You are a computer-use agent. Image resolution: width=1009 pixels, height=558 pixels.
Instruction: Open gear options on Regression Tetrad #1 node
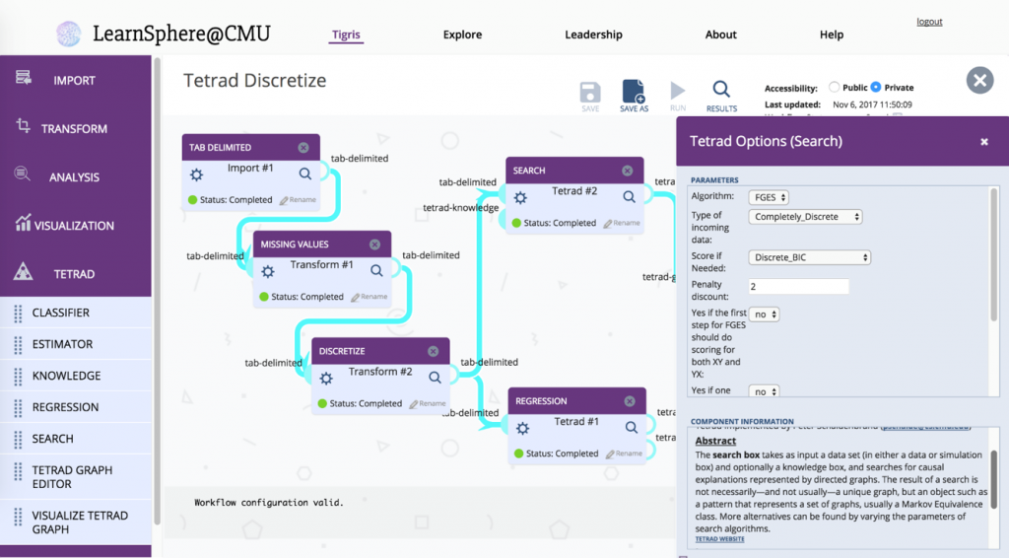[x=522, y=428]
